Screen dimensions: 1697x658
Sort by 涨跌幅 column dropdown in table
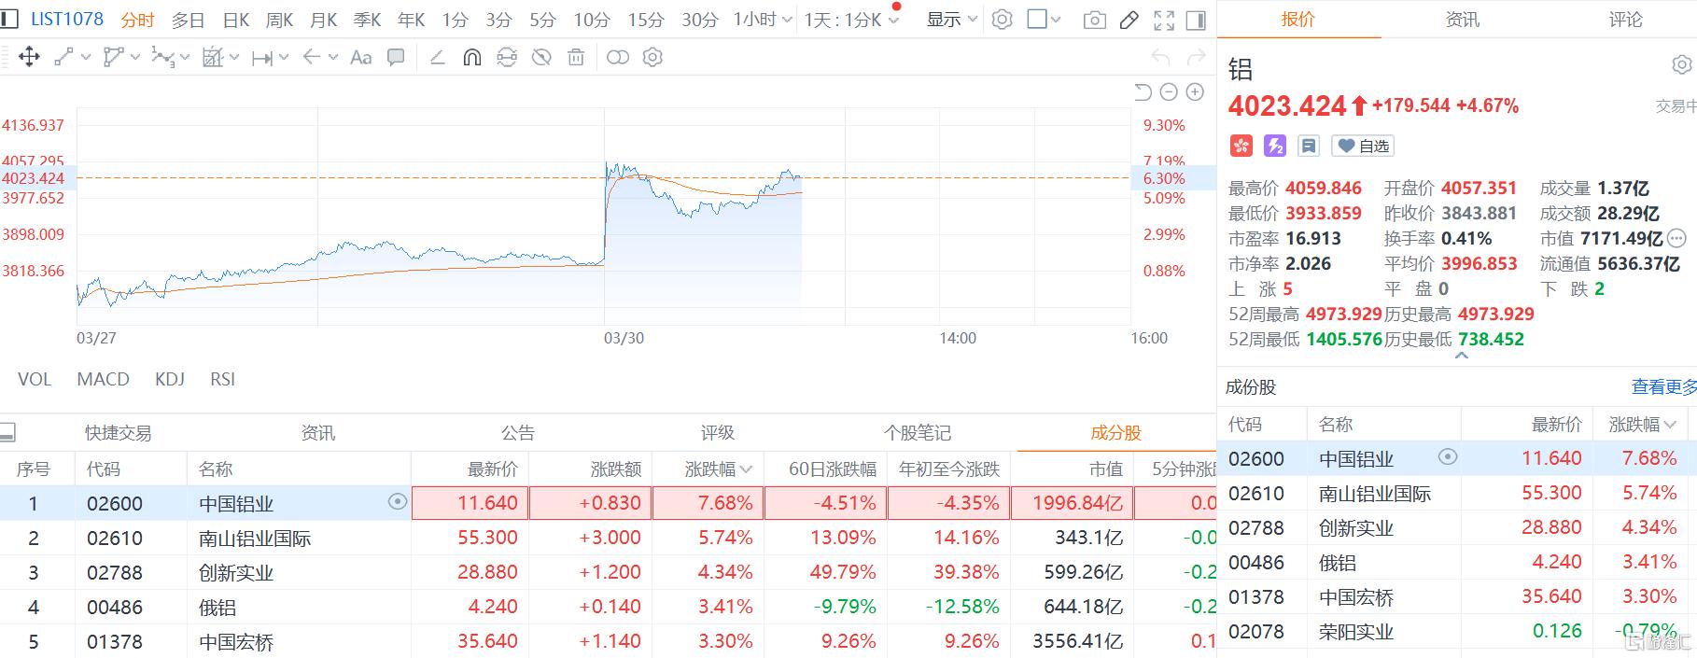click(x=718, y=469)
